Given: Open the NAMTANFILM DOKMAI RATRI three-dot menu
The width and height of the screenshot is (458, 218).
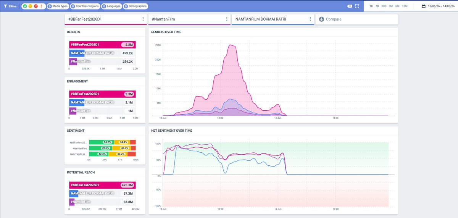Looking at the screenshot, I should (x=310, y=19).
